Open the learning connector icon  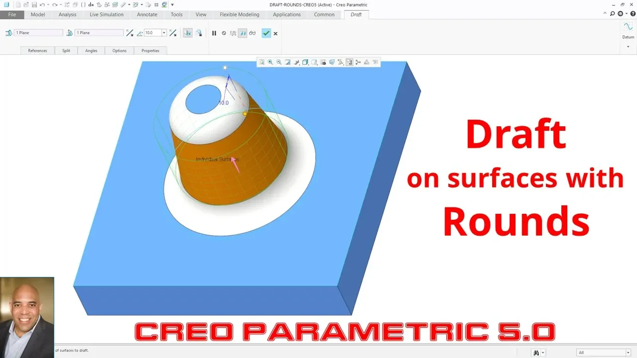click(621, 13)
